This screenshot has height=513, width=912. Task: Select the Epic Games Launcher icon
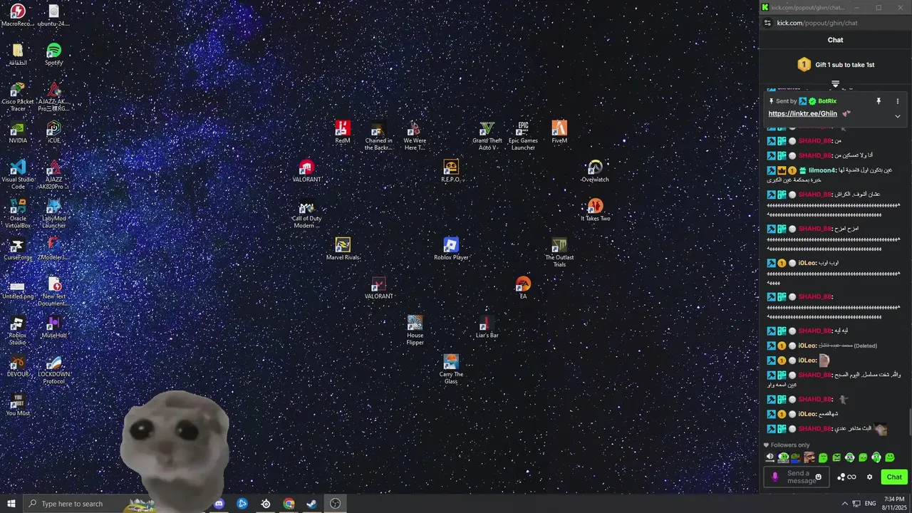pyautogui.click(x=523, y=135)
